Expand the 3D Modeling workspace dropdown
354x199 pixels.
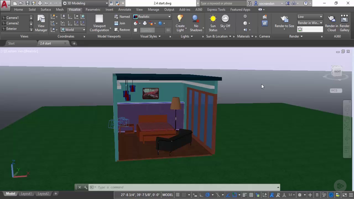click(x=106, y=3)
